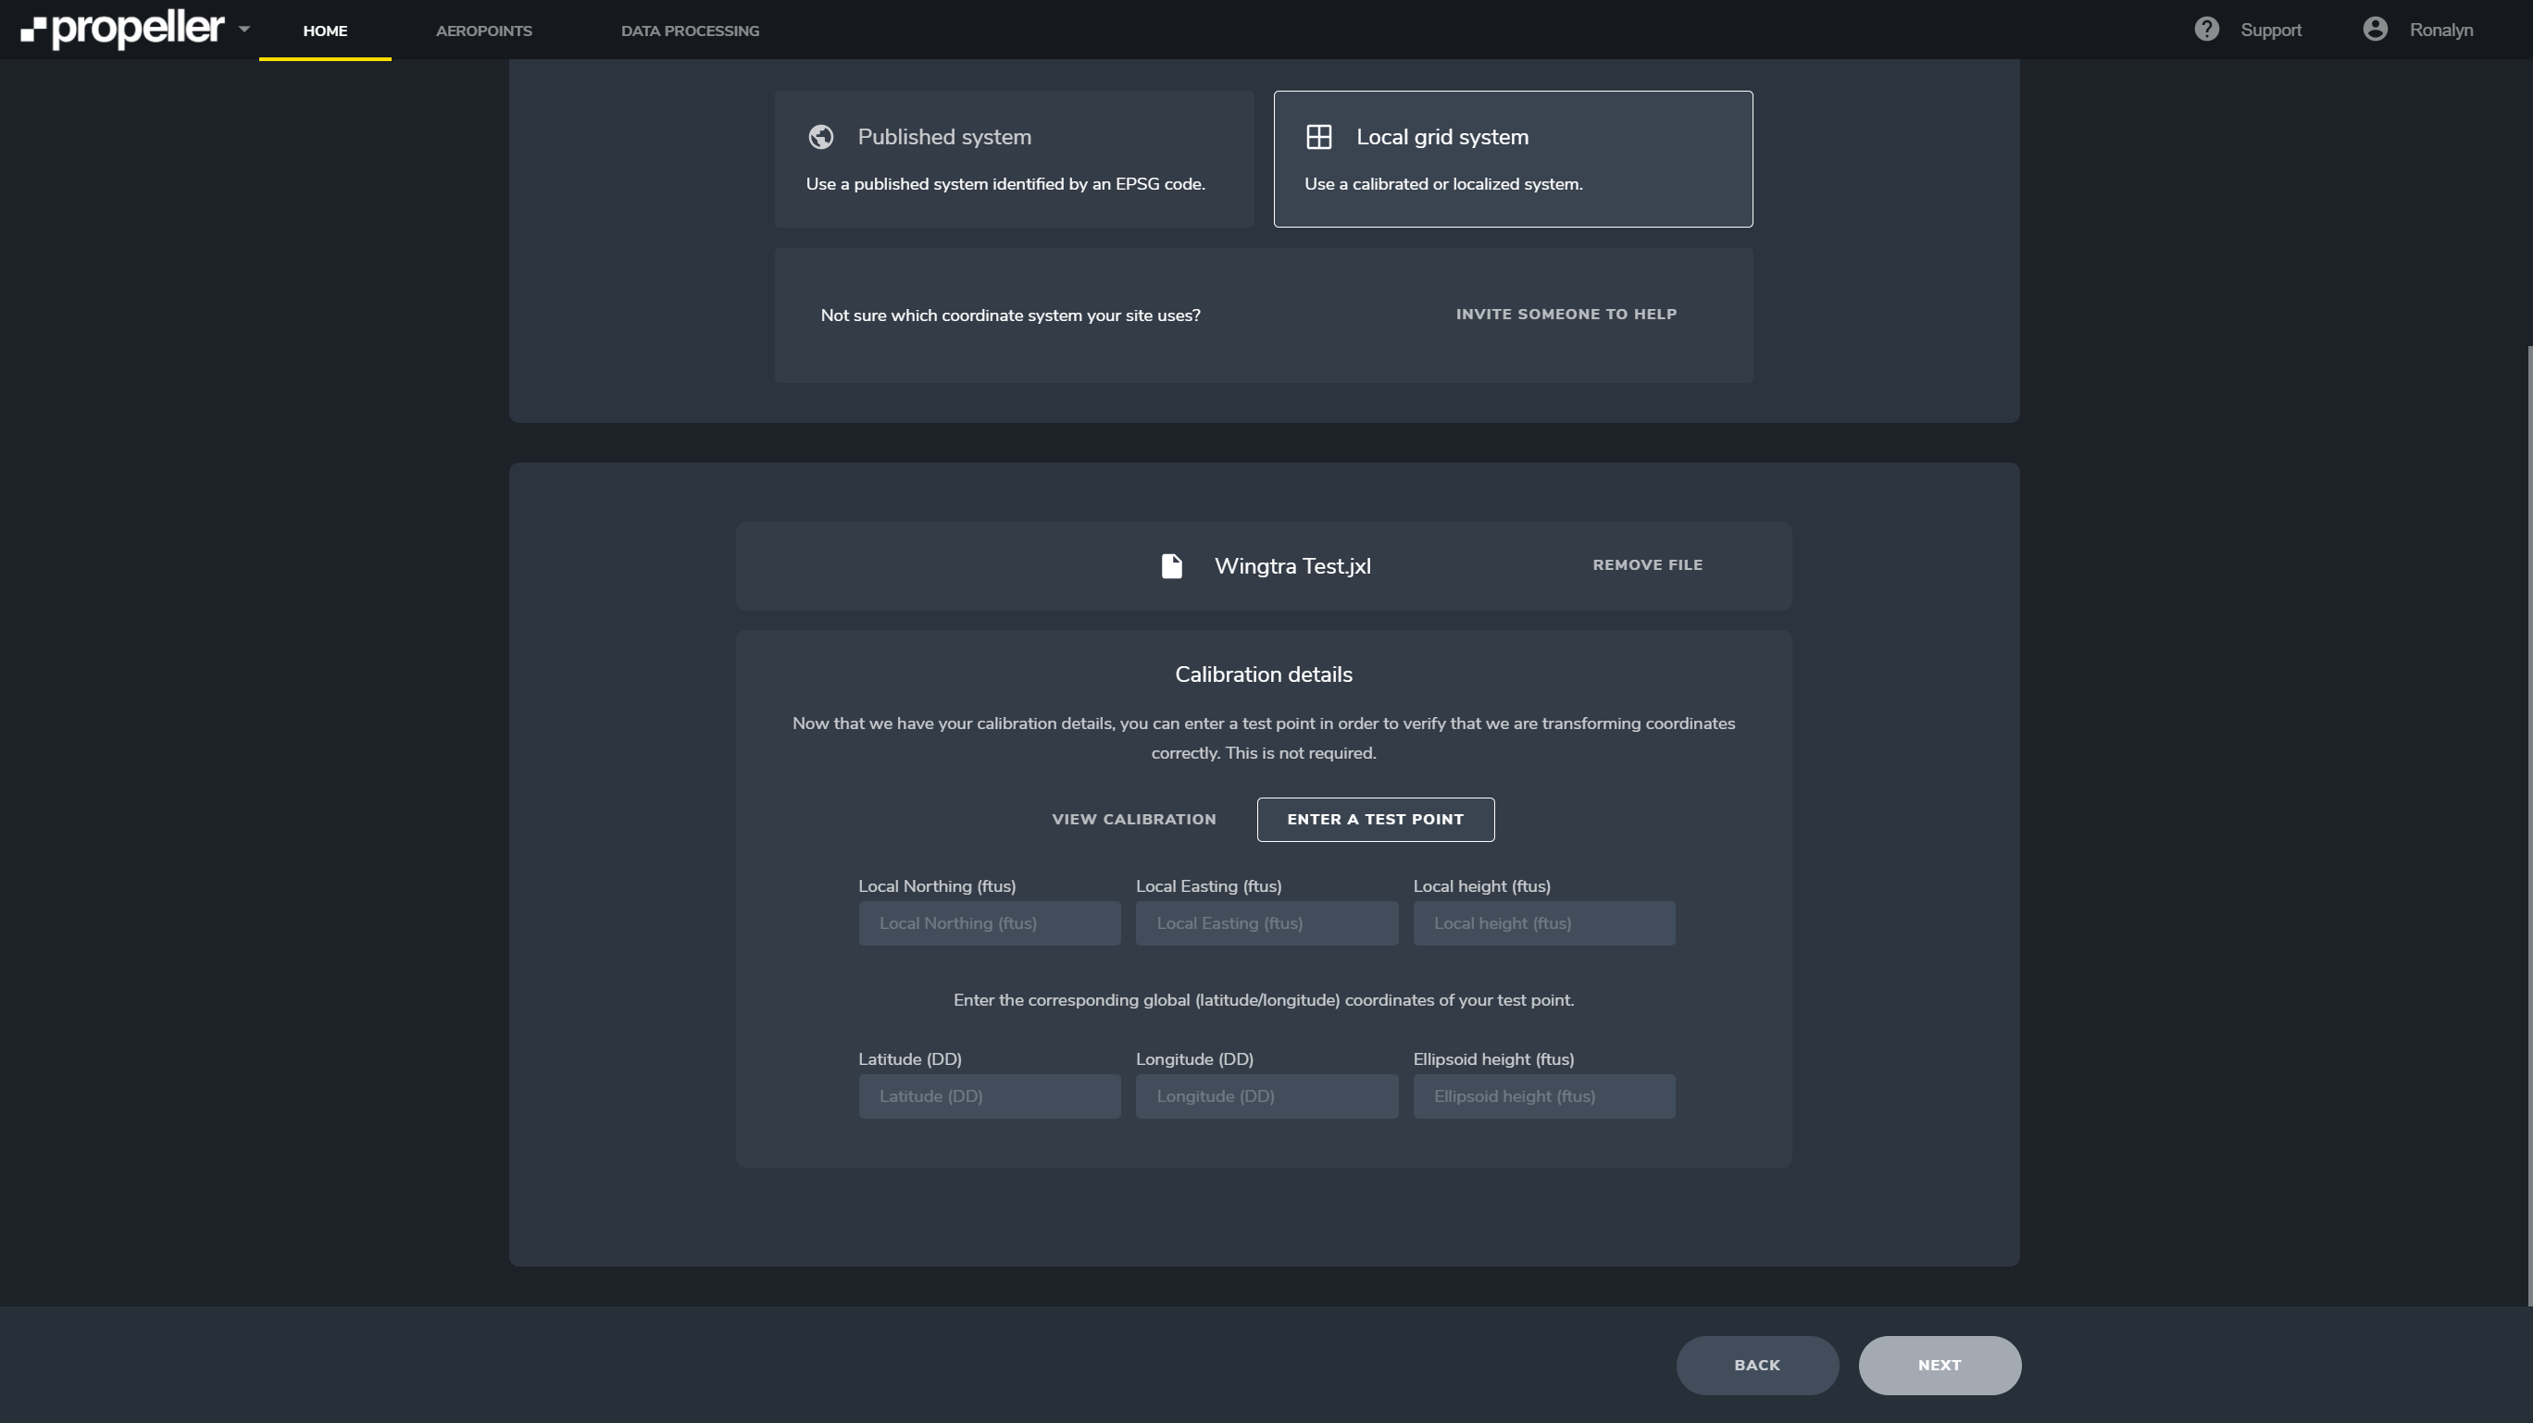The image size is (2533, 1423).
Task: Focus the Local Easting (ftus) field
Action: (1266, 923)
